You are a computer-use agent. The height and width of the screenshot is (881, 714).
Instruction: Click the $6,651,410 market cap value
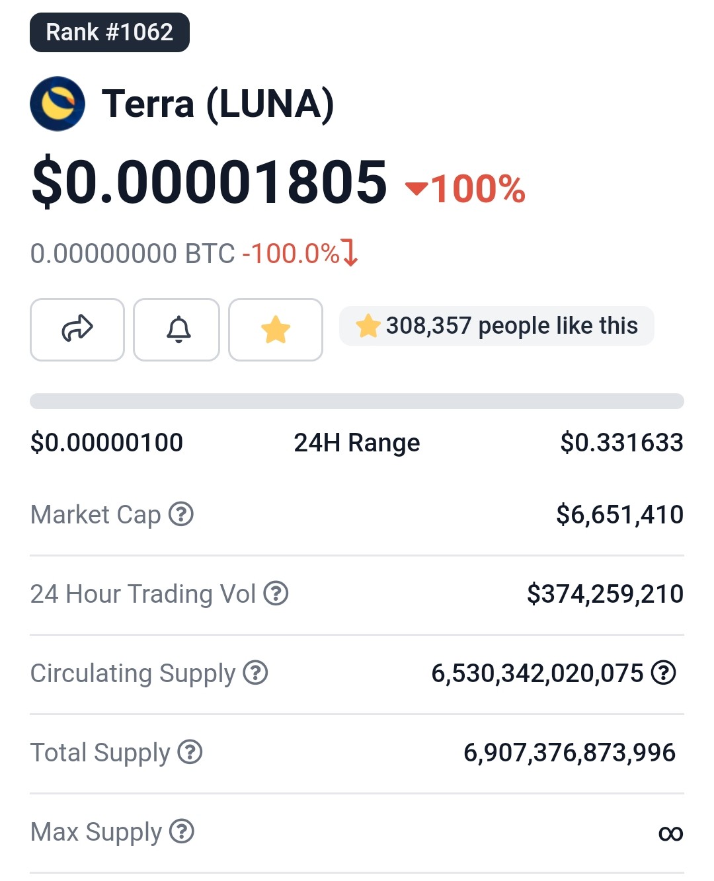tap(619, 514)
